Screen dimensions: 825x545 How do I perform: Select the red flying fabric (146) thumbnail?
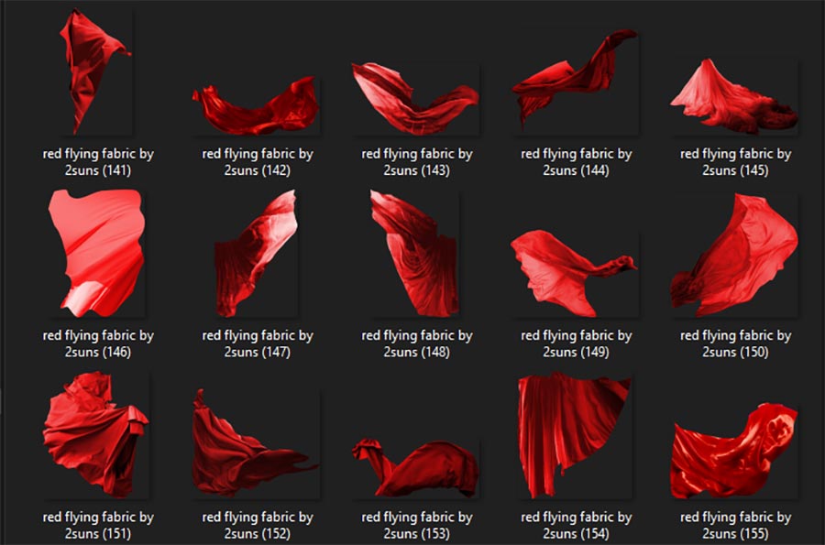click(96, 254)
